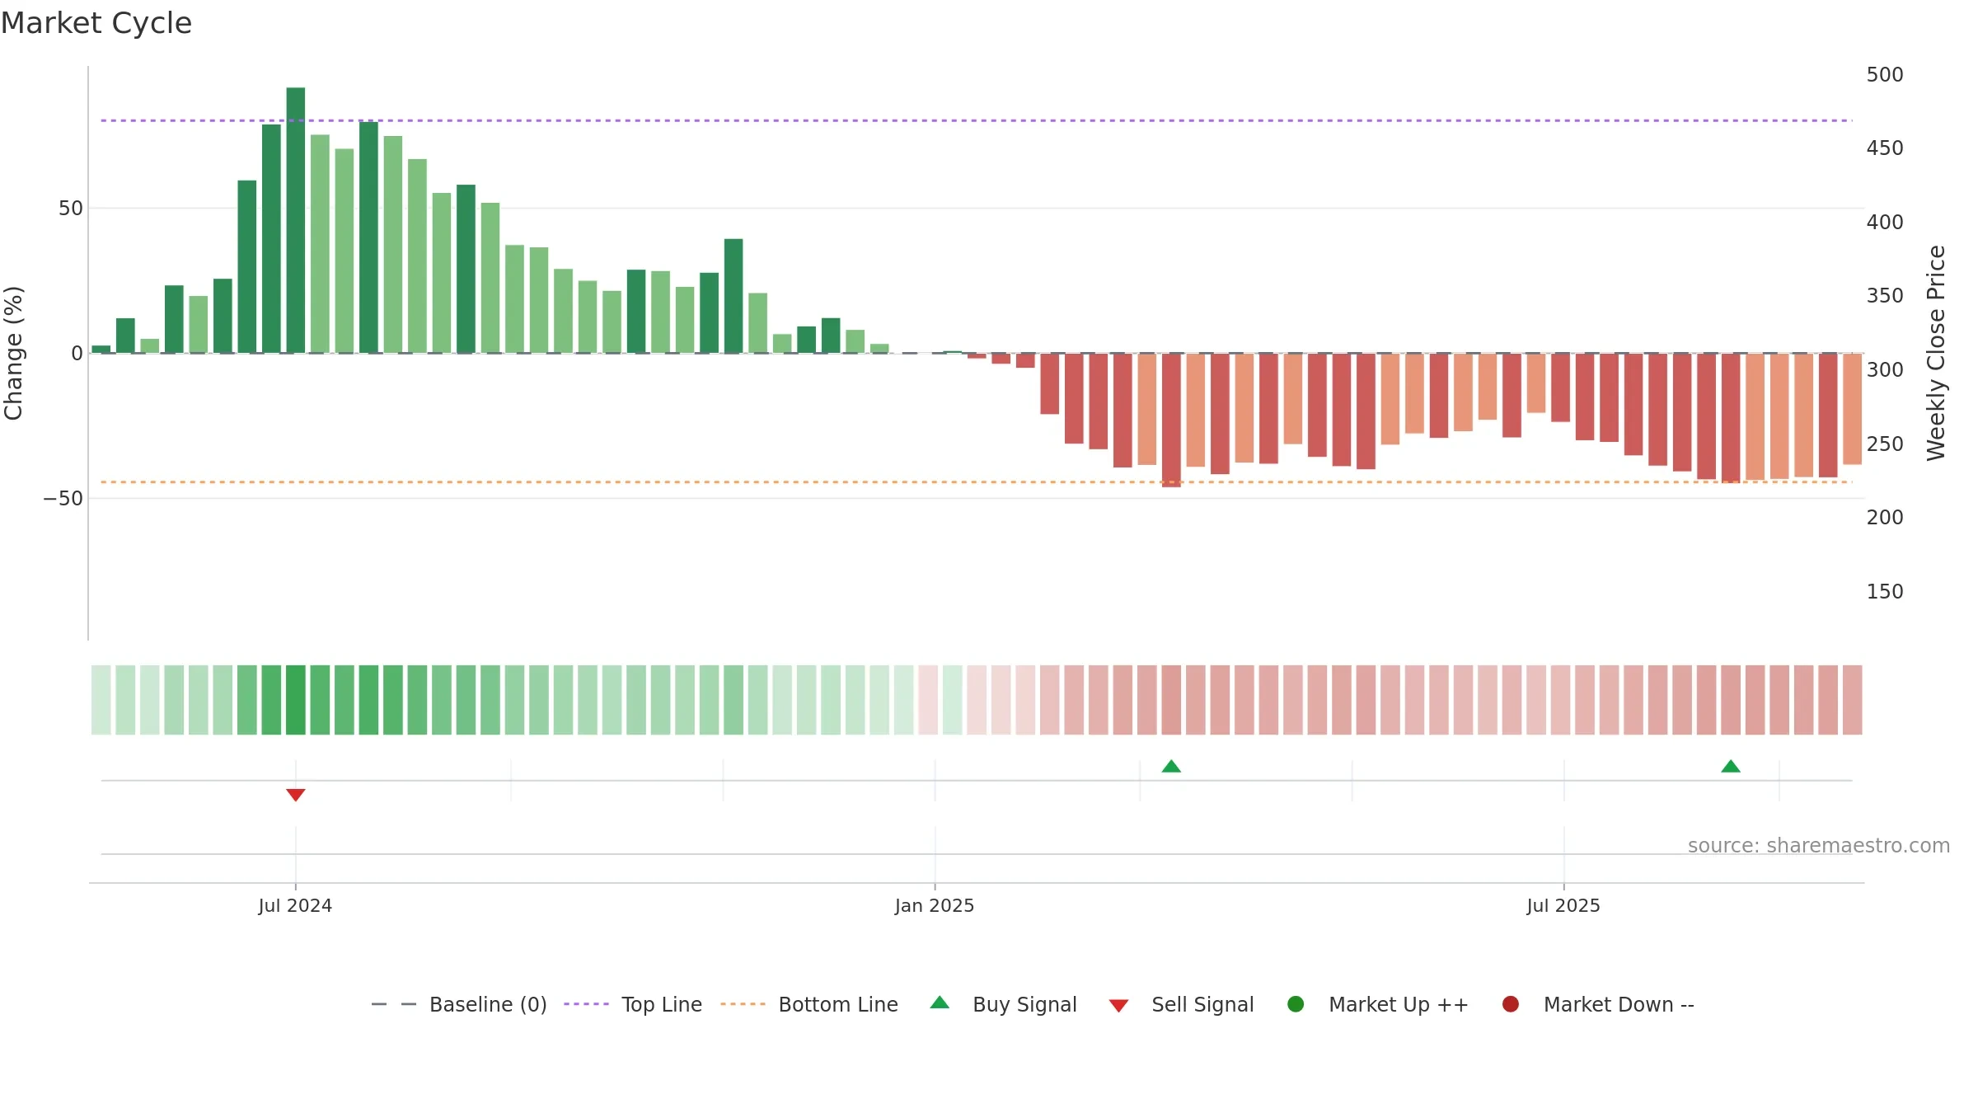This screenshot has width=1978, height=1113.
Task: Click the darkest green heatmap cell near Jul 2024
Action: (x=296, y=700)
